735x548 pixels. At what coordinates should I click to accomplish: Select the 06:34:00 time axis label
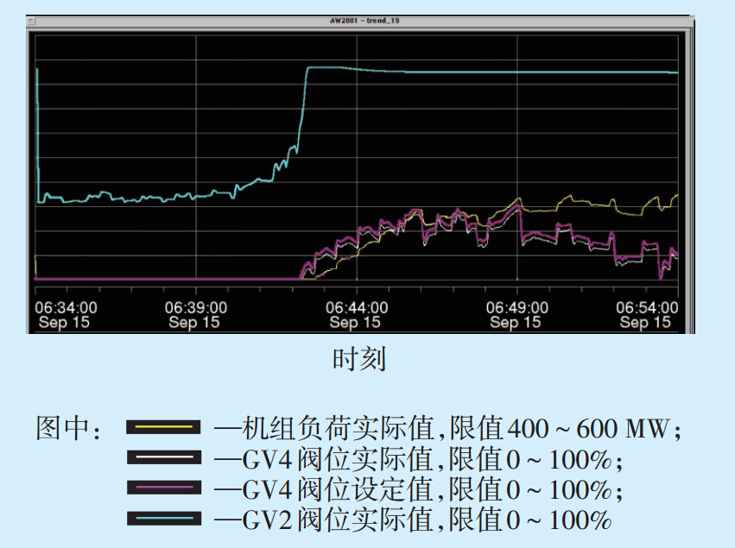(x=66, y=307)
